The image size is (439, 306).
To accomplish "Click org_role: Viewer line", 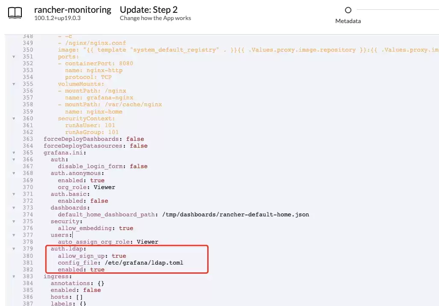I will [x=86, y=187].
